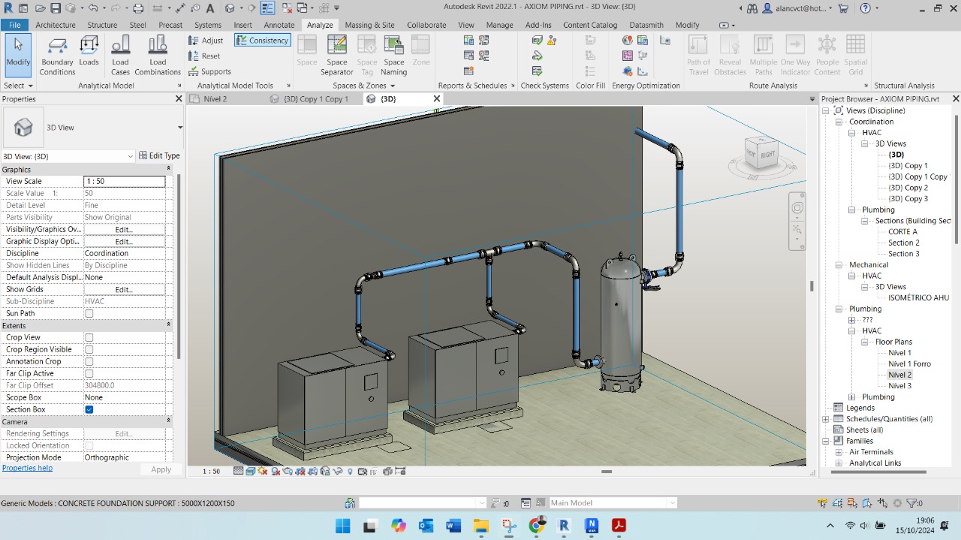Open the Load Cases tool
Image resolution: width=961 pixels, height=540 pixels.
120,55
